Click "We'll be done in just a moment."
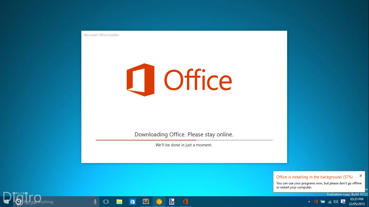The image size is (369, 207). [184, 145]
